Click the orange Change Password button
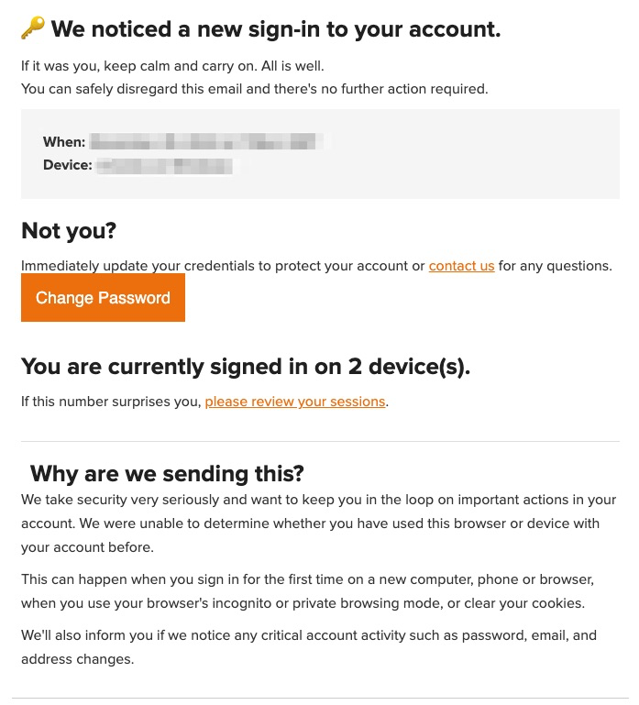This screenshot has width=639, height=705. tap(103, 298)
